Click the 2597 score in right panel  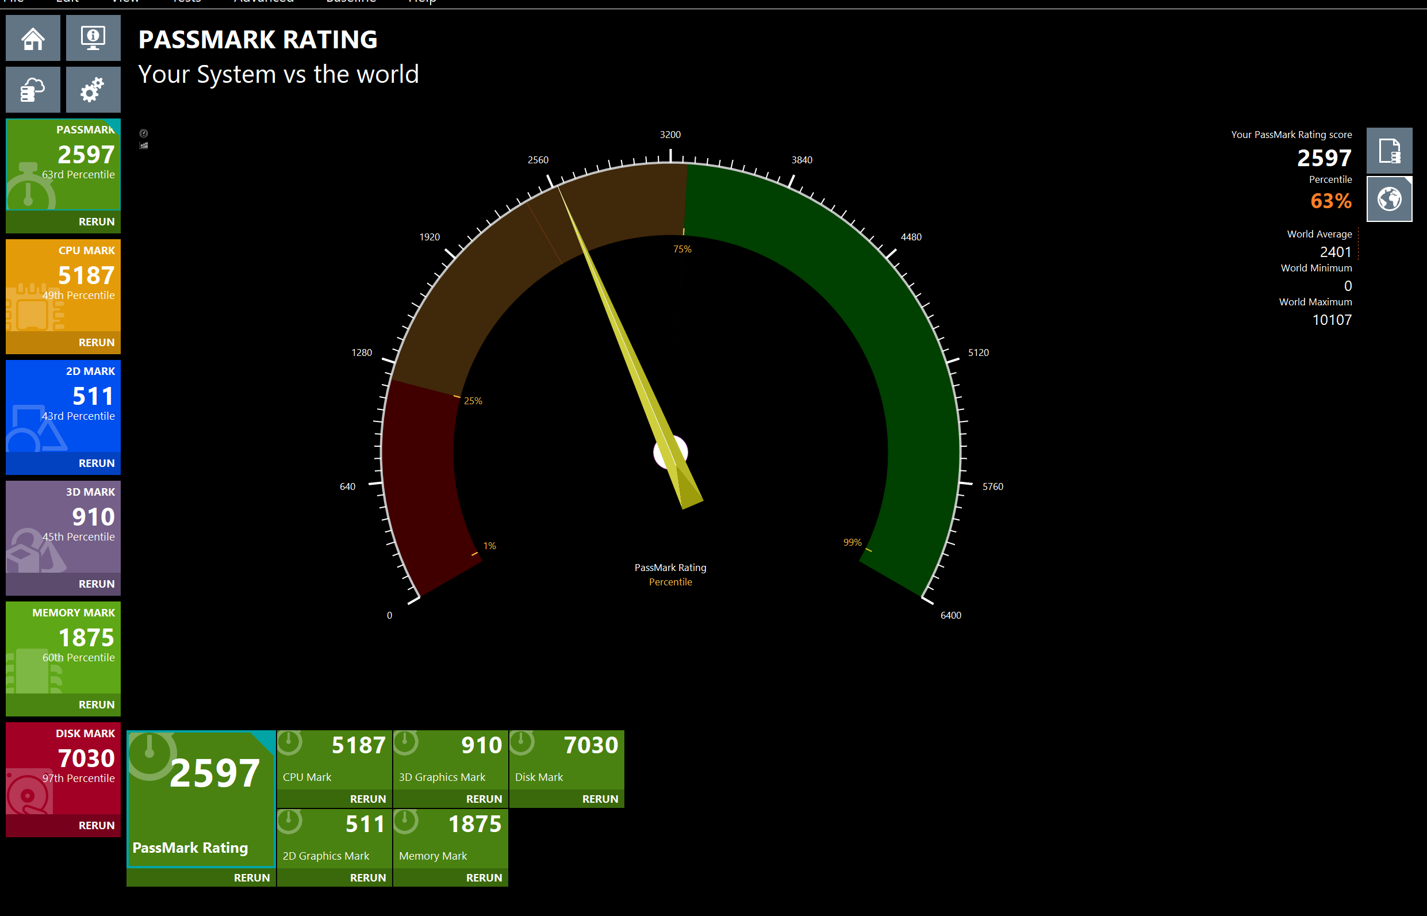(1324, 158)
